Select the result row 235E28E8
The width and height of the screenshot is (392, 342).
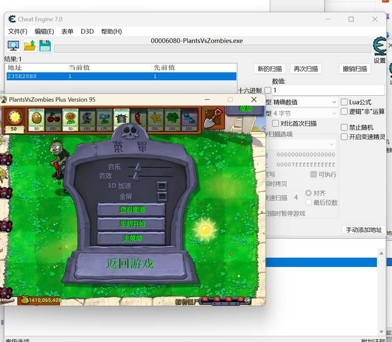121,76
